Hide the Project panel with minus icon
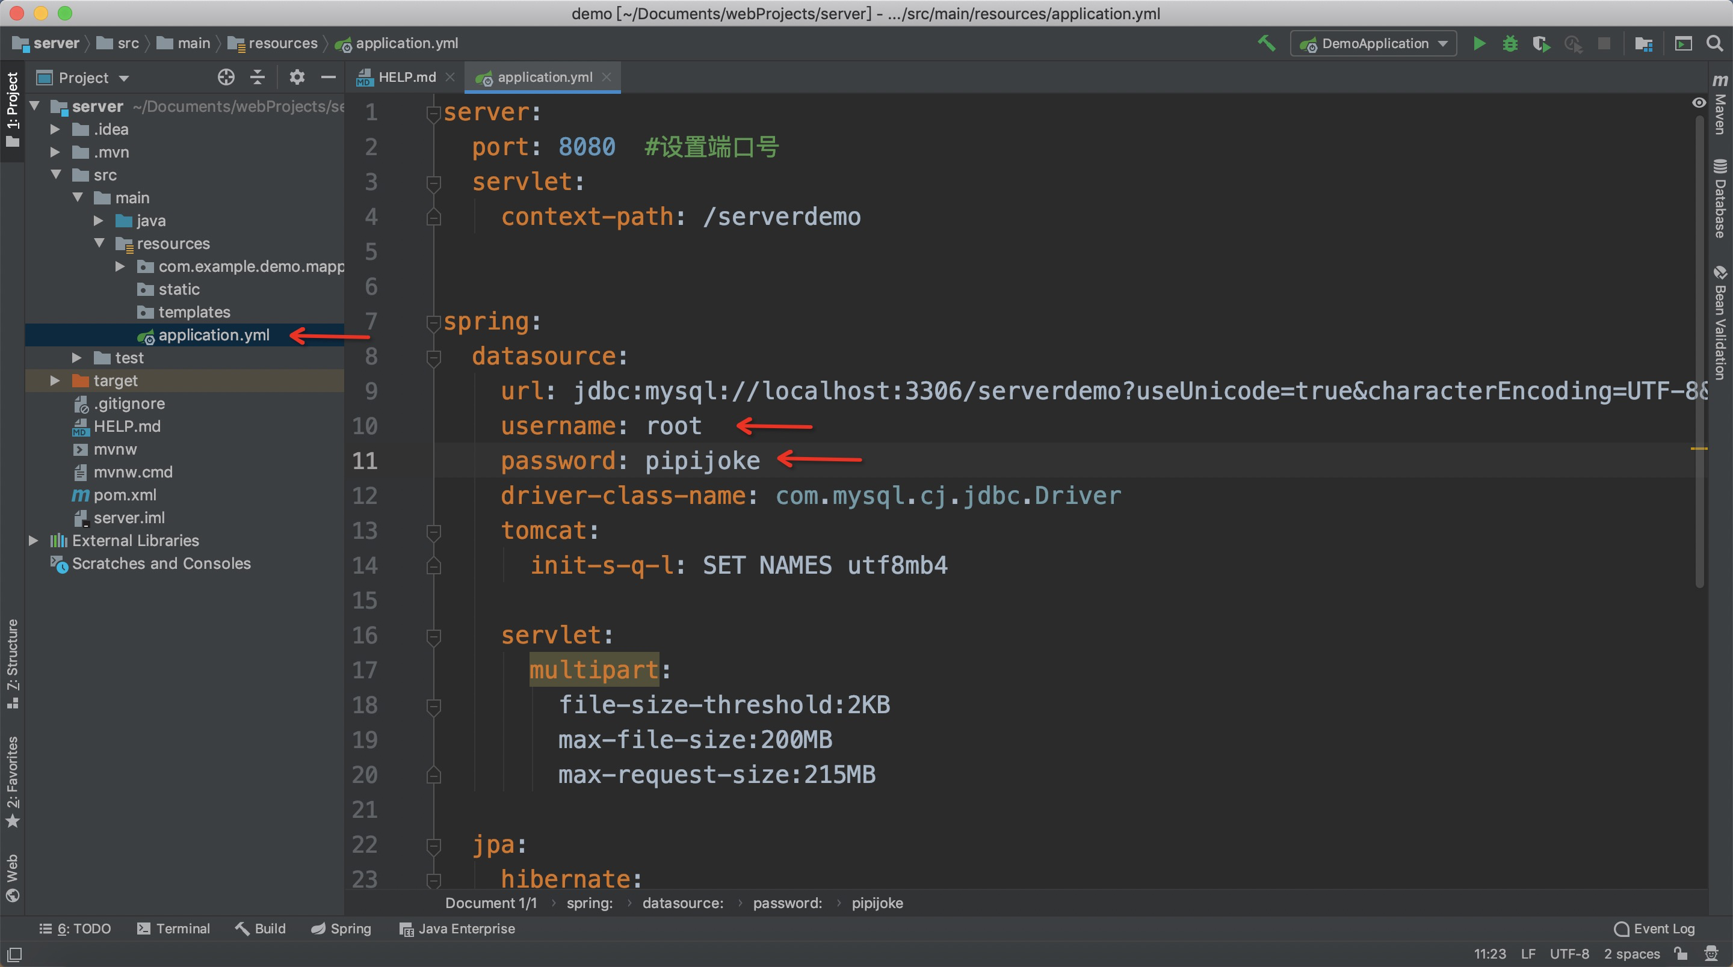 329,78
